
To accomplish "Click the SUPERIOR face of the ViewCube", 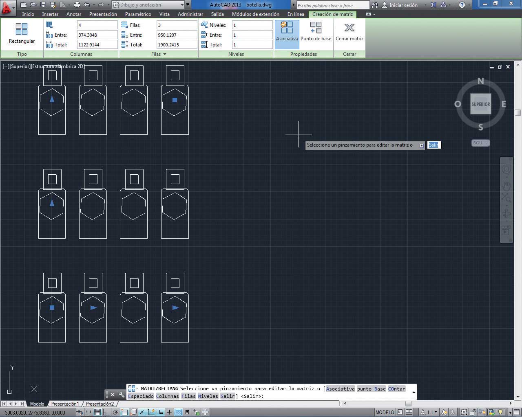I will click(480, 104).
